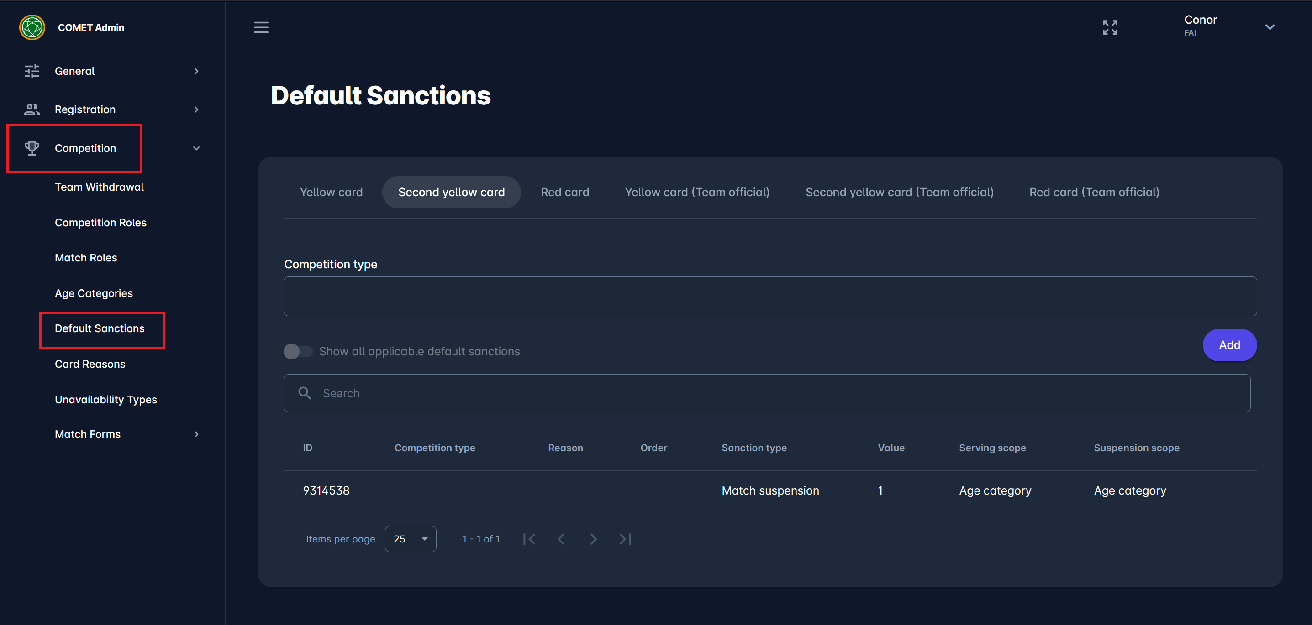Go to the last page of results

(x=626, y=539)
